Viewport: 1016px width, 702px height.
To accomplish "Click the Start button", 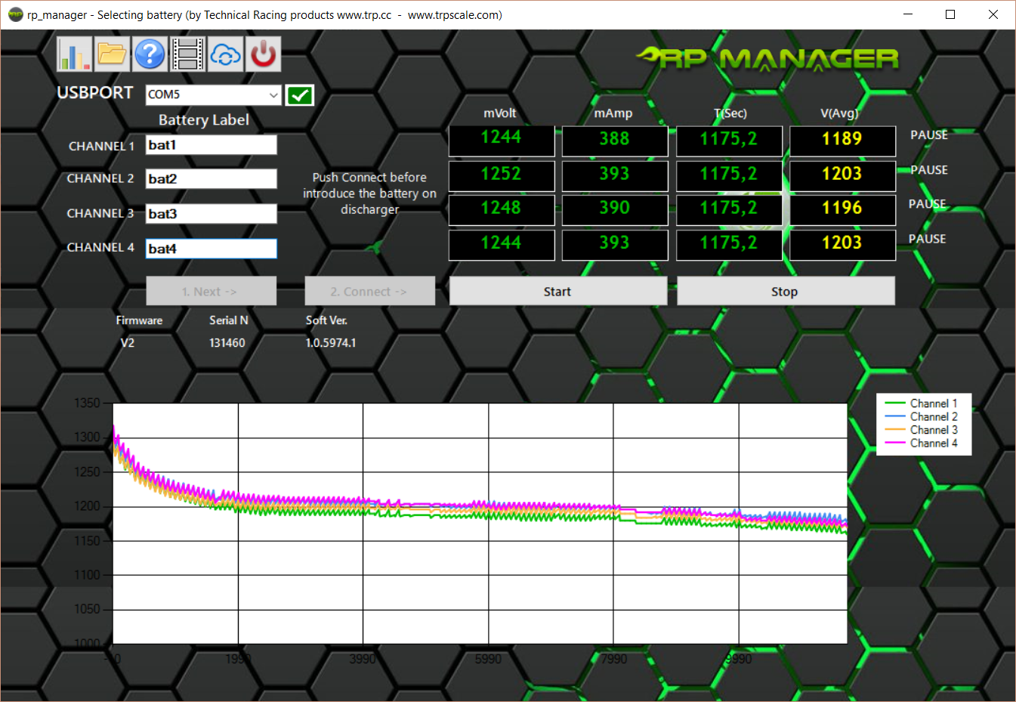I will [558, 291].
